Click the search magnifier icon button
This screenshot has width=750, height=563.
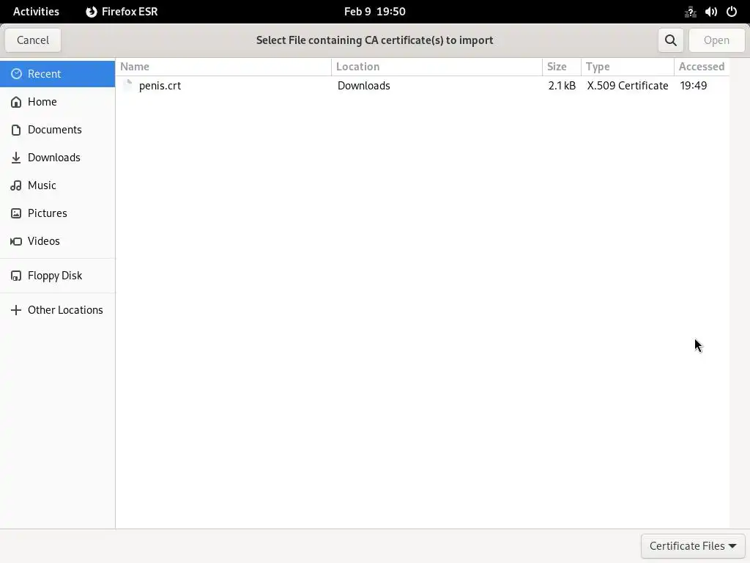click(671, 40)
